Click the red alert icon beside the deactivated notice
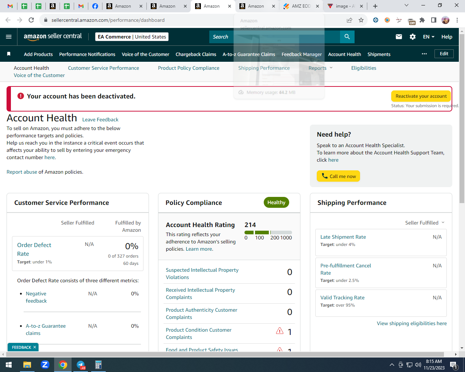 (21, 96)
